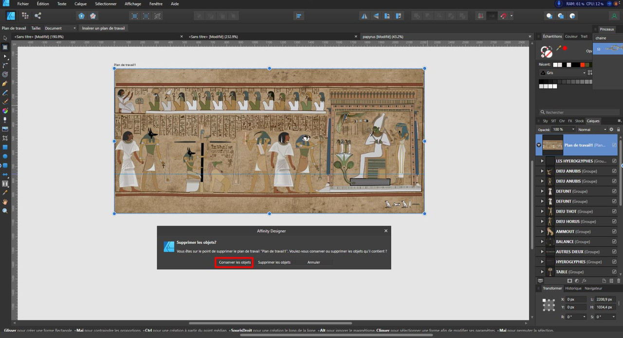Close the Affinity Designer dialog
The height and width of the screenshot is (338, 623).
click(x=385, y=231)
